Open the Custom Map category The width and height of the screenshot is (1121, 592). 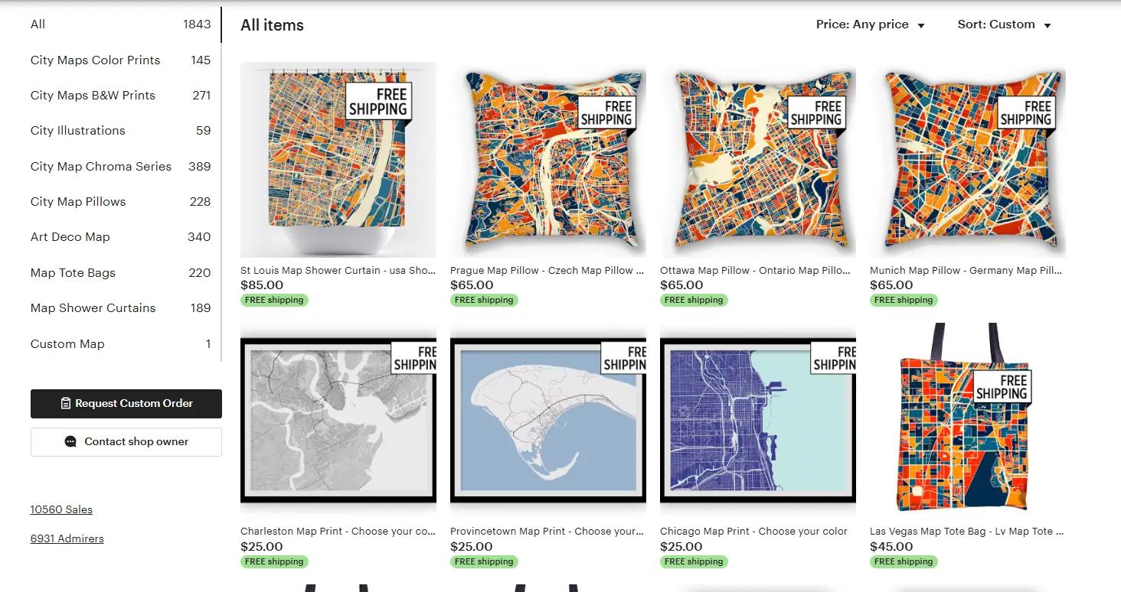tap(67, 343)
